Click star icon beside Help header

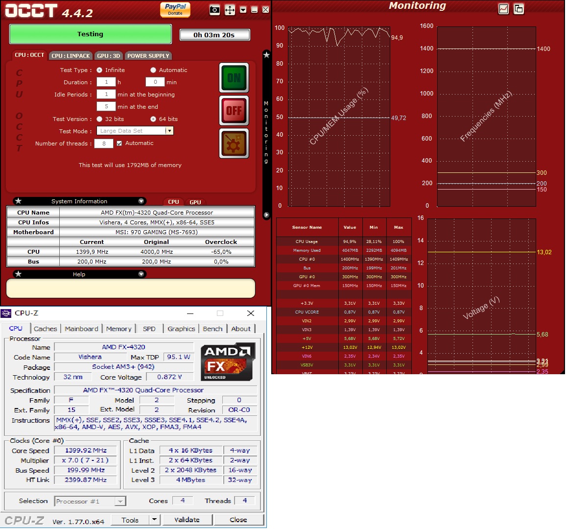click(19, 274)
